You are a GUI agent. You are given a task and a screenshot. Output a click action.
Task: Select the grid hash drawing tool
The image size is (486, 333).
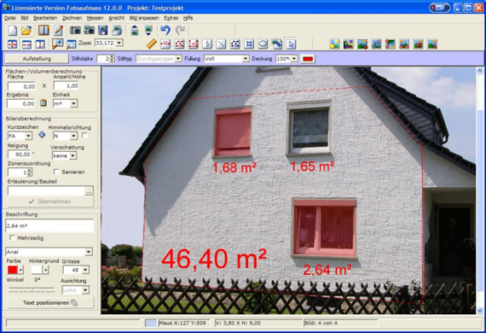(x=249, y=44)
